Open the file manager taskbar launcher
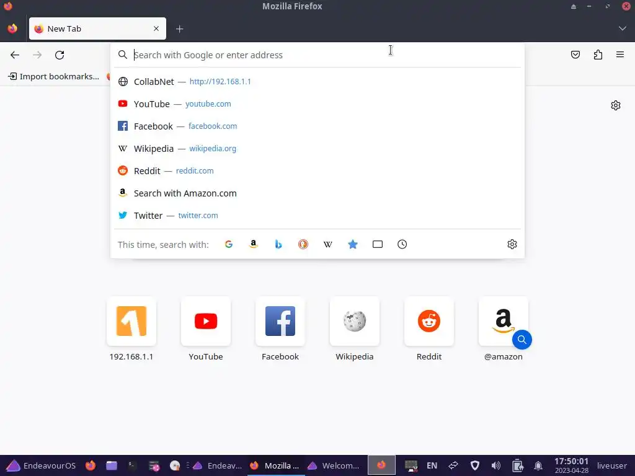The image size is (635, 476). coord(112,465)
